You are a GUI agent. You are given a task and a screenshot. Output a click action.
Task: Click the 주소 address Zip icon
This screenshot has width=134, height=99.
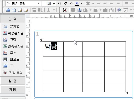[x=5, y=53]
